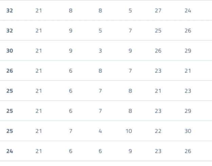Click the bold 30 points value
Image resolution: width=212 pixels, height=166 pixels.
coord(9,51)
